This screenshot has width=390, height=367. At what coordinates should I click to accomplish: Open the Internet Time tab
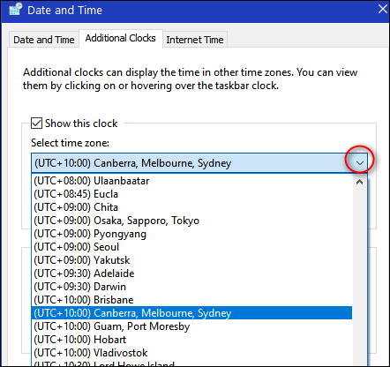[x=195, y=40]
